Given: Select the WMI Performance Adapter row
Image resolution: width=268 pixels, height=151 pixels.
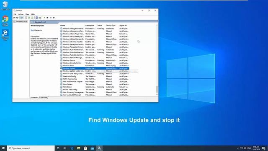Looking at the screenshot, I should point(95,81).
